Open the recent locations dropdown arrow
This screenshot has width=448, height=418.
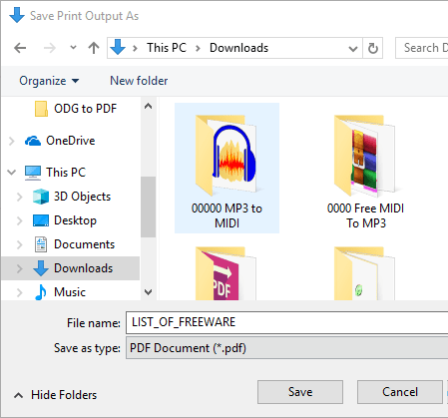[73, 48]
